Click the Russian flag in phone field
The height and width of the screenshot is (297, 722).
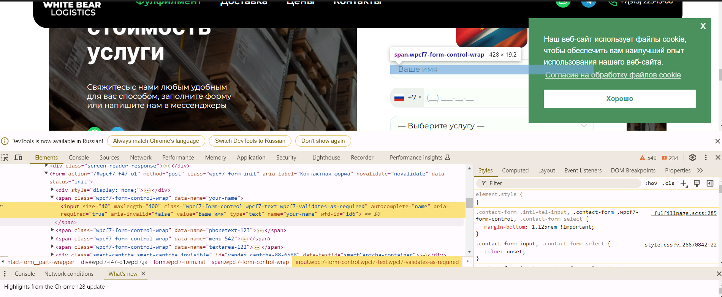point(399,98)
